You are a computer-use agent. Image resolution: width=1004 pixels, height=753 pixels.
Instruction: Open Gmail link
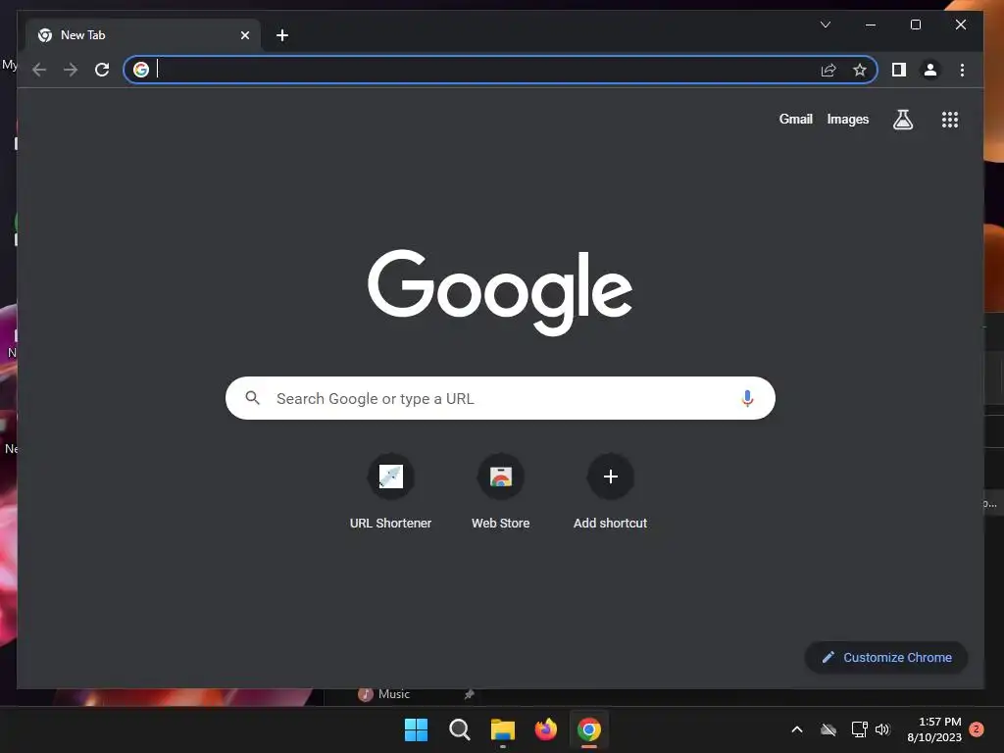tap(795, 119)
